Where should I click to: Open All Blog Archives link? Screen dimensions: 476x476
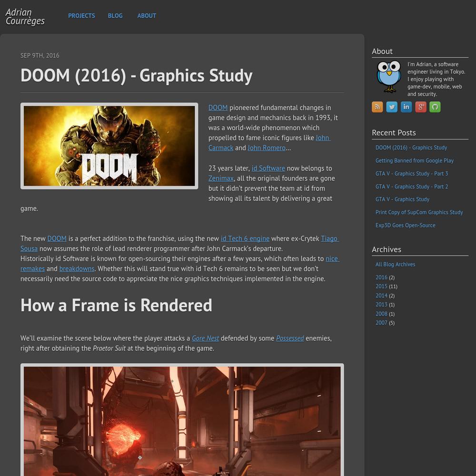(x=395, y=264)
